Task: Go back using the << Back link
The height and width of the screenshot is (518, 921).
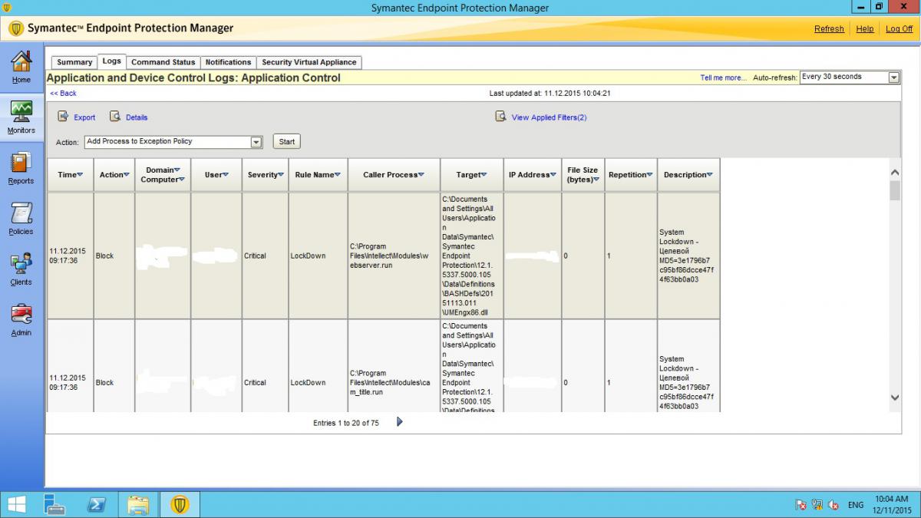Action: pos(64,93)
